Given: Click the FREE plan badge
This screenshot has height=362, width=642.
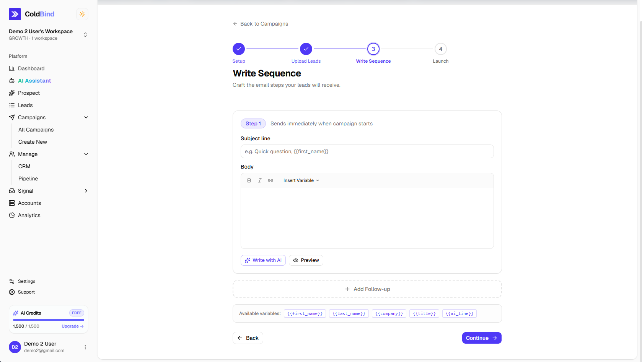Looking at the screenshot, I should (77, 313).
